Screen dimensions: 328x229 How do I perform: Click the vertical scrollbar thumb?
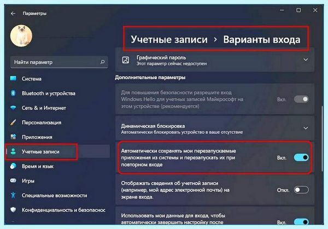tap(322, 138)
